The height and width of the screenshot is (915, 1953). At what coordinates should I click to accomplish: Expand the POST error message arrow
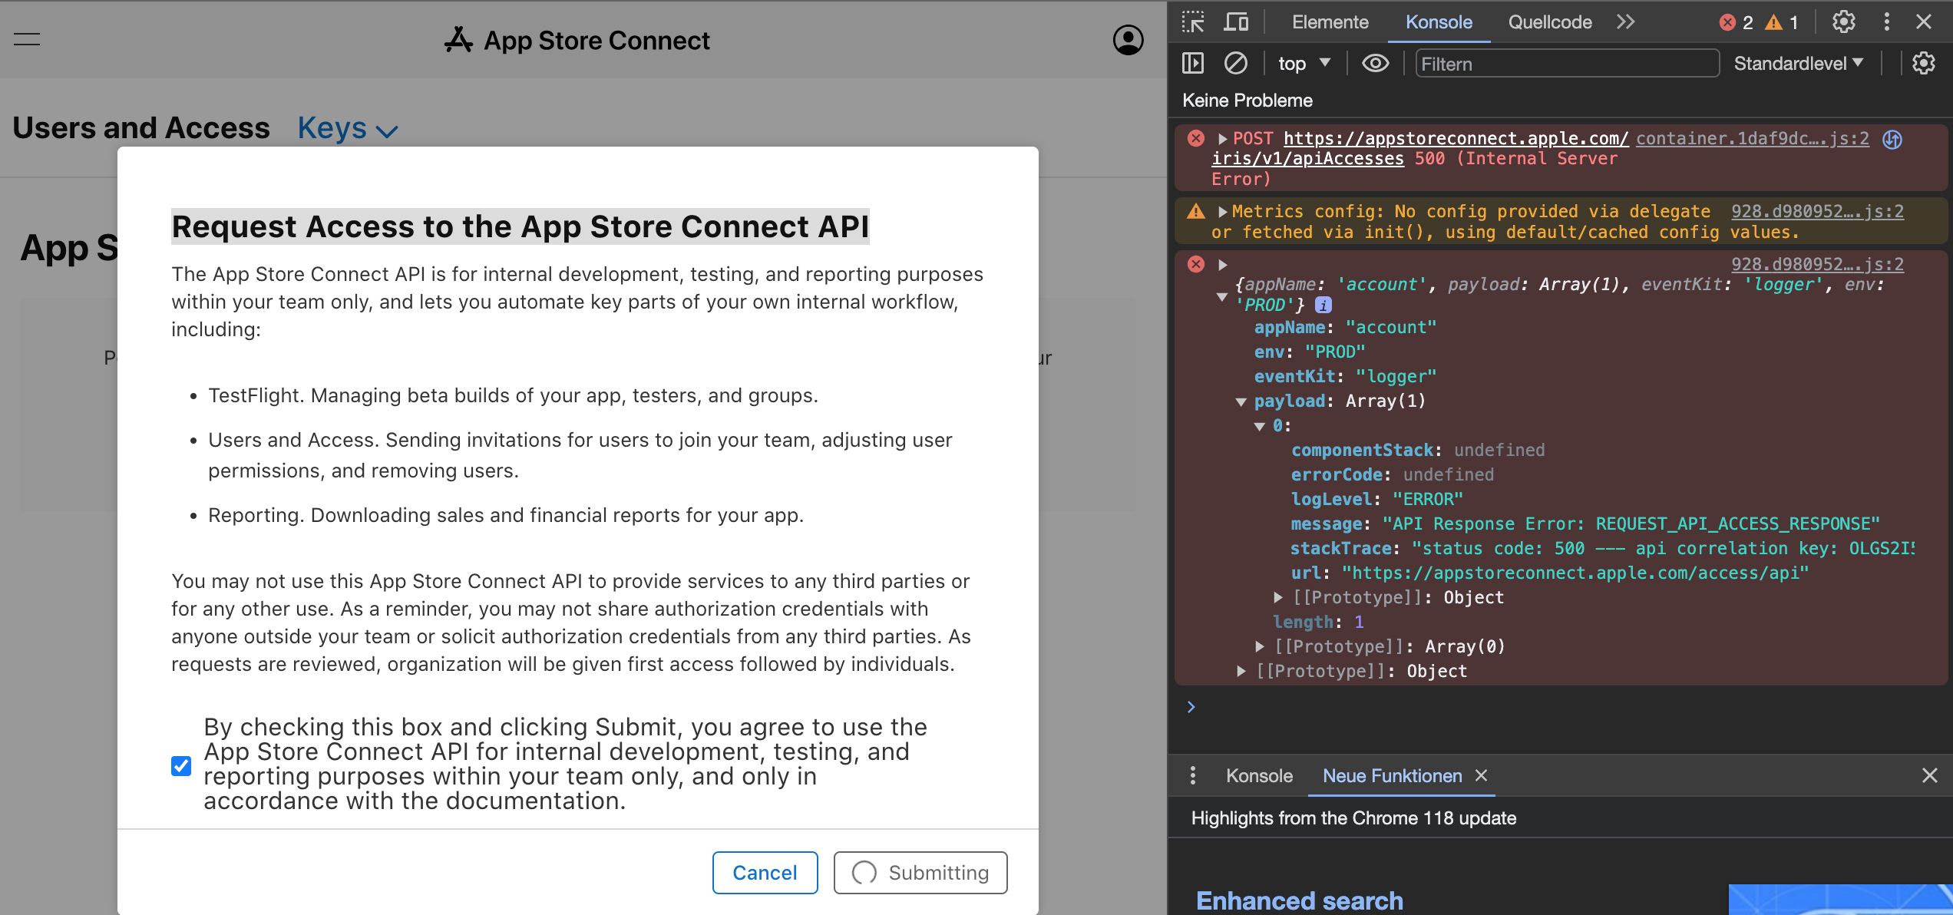1222,139
